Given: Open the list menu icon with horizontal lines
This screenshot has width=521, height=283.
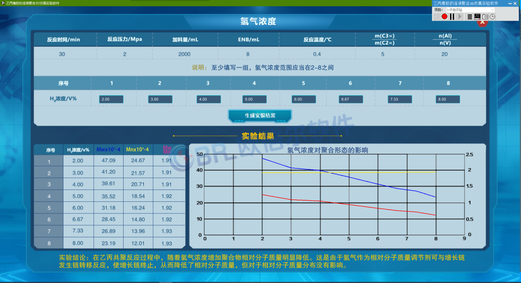Looking at the screenshot, I should (470, 16).
